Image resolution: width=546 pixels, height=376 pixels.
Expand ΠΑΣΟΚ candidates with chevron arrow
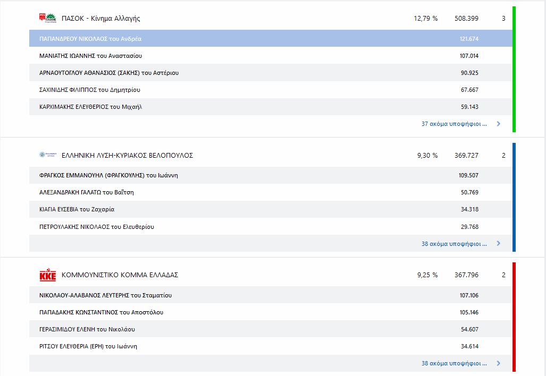tap(498, 124)
